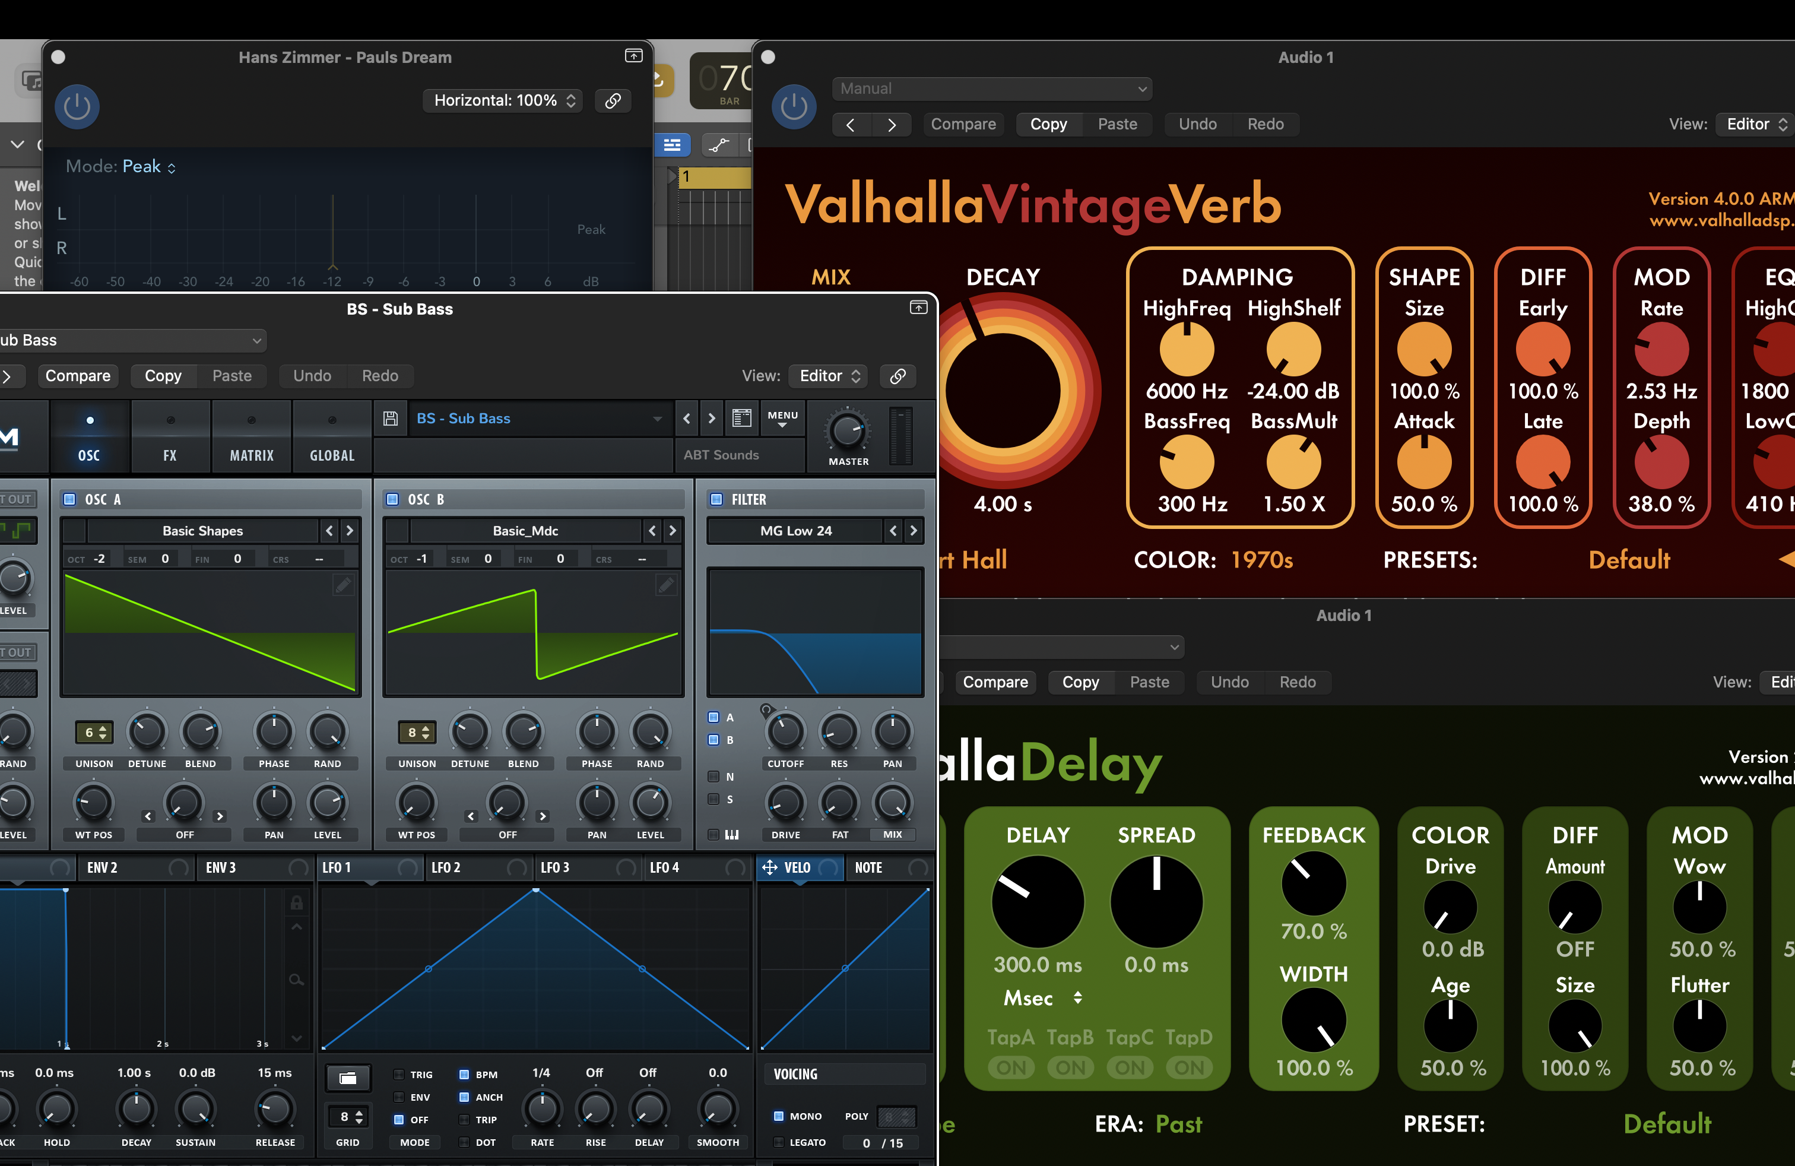Click pencil edit icon on OSC A waveform
This screenshot has height=1166, width=1795.
tap(343, 585)
